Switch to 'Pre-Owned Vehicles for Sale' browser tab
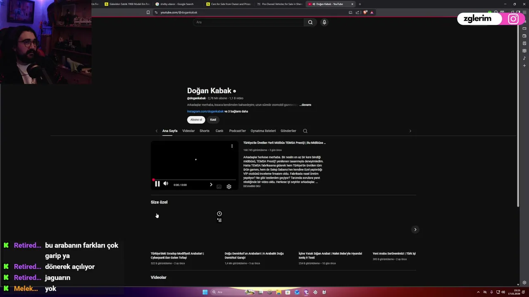The height and width of the screenshot is (297, 529). click(279, 4)
